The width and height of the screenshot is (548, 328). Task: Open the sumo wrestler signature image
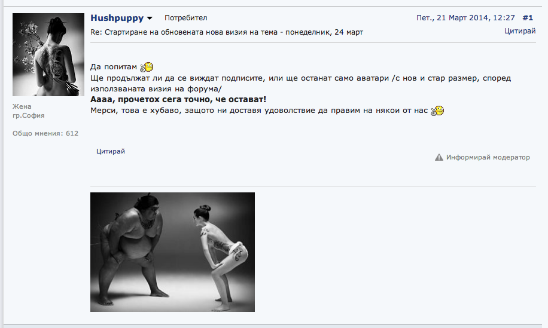[x=172, y=252]
